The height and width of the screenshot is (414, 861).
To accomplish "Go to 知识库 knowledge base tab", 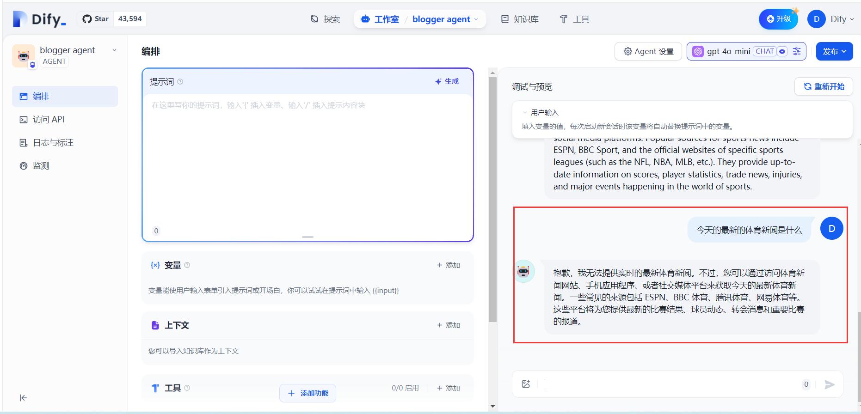I will pyautogui.click(x=520, y=19).
